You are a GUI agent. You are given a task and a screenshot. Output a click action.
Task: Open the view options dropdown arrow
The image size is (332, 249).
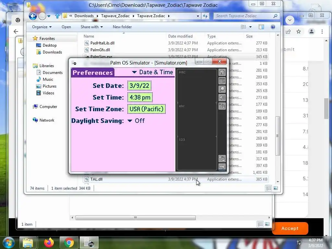point(251,27)
